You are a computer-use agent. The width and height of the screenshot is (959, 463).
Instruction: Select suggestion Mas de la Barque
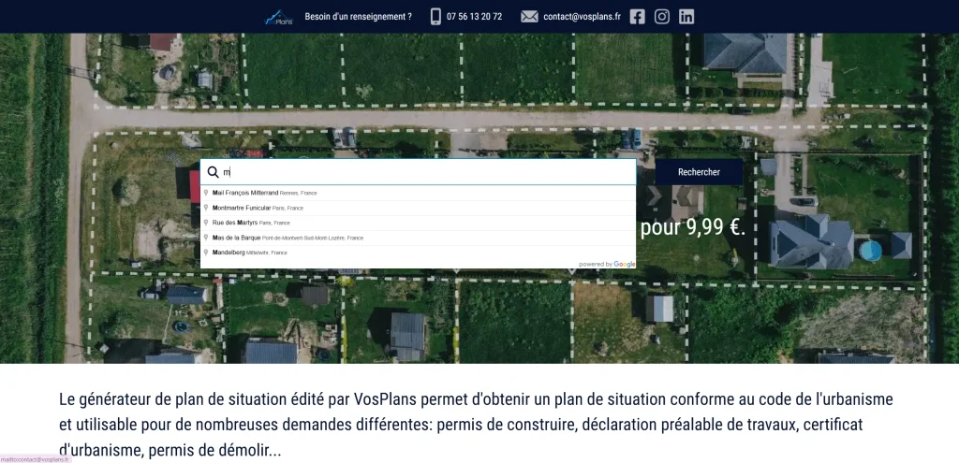coord(418,238)
